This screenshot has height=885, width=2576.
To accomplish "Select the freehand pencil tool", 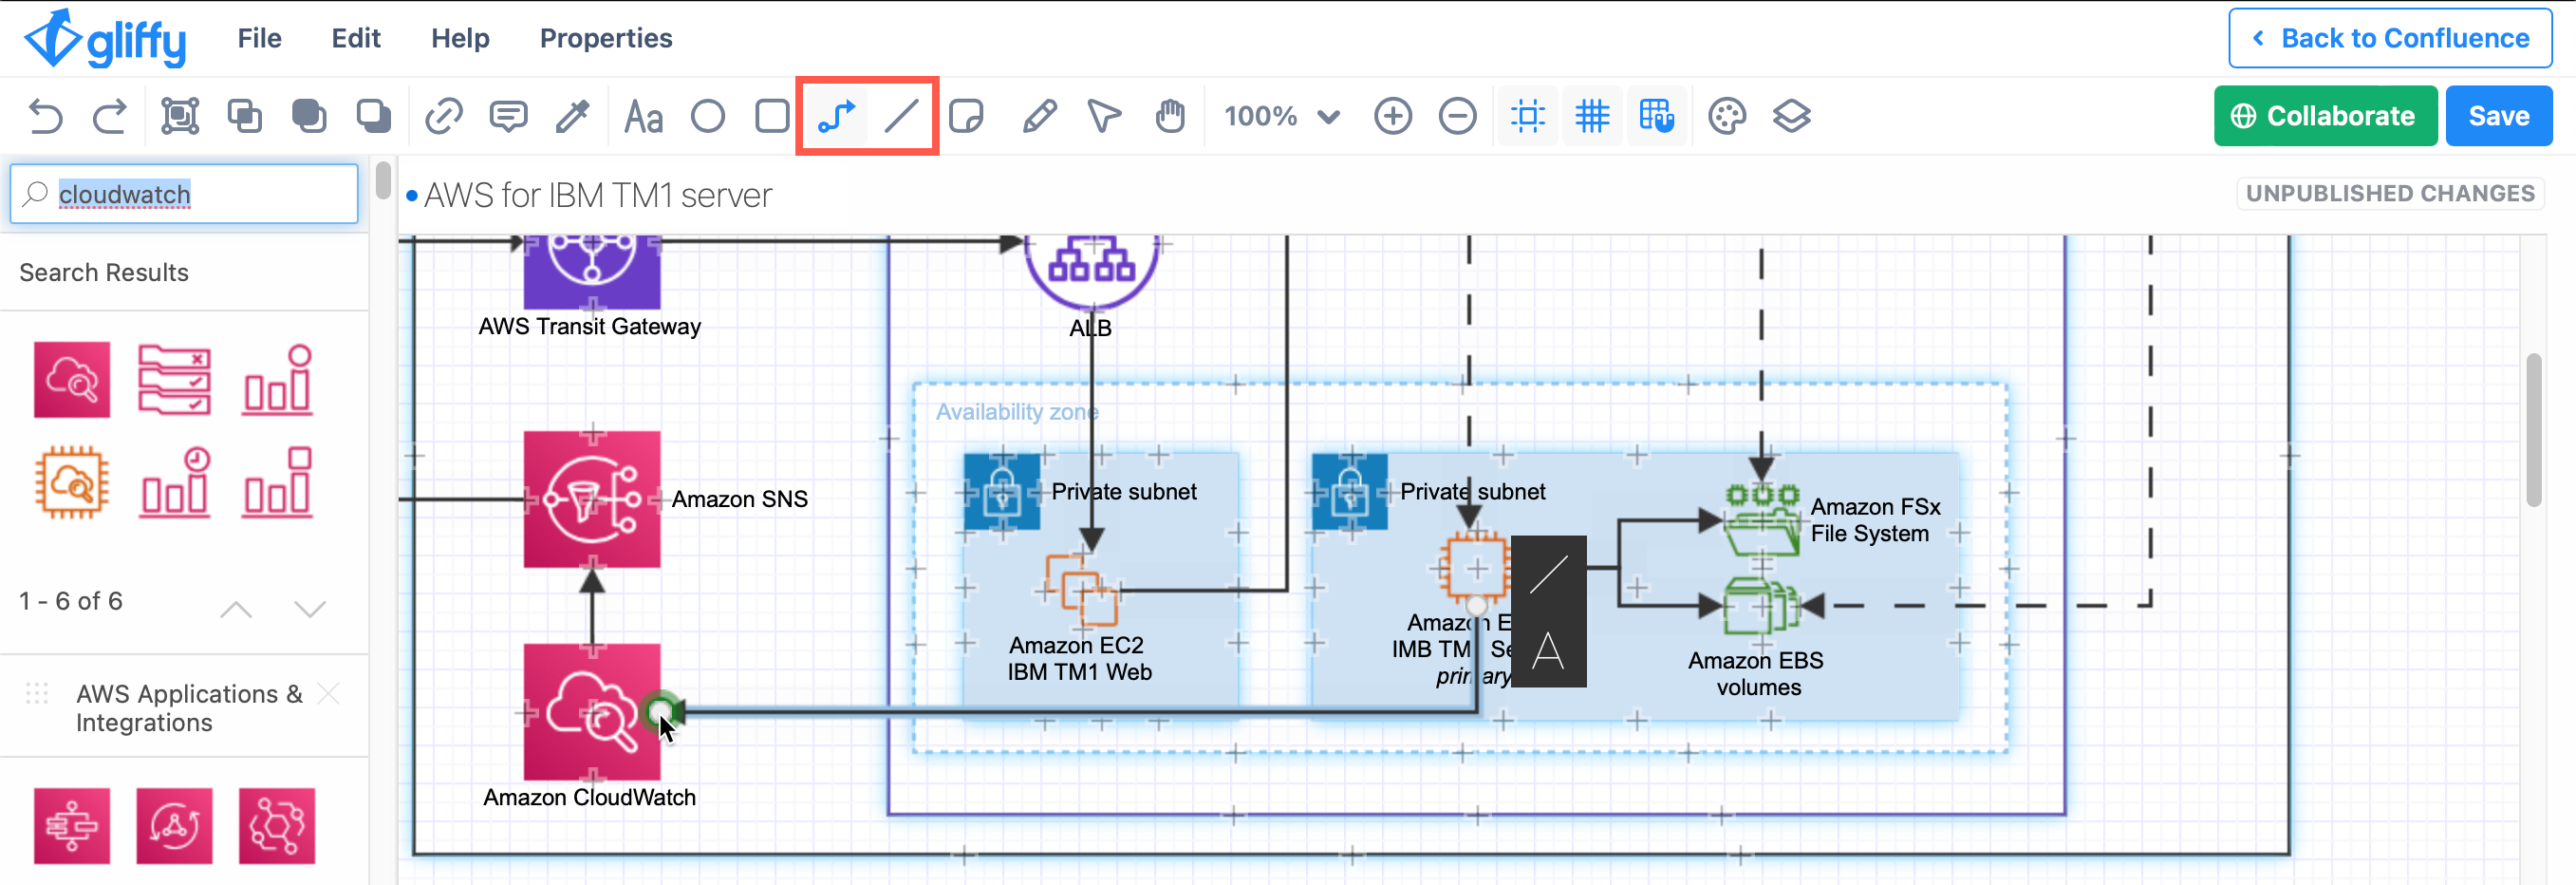I will click(x=1038, y=116).
